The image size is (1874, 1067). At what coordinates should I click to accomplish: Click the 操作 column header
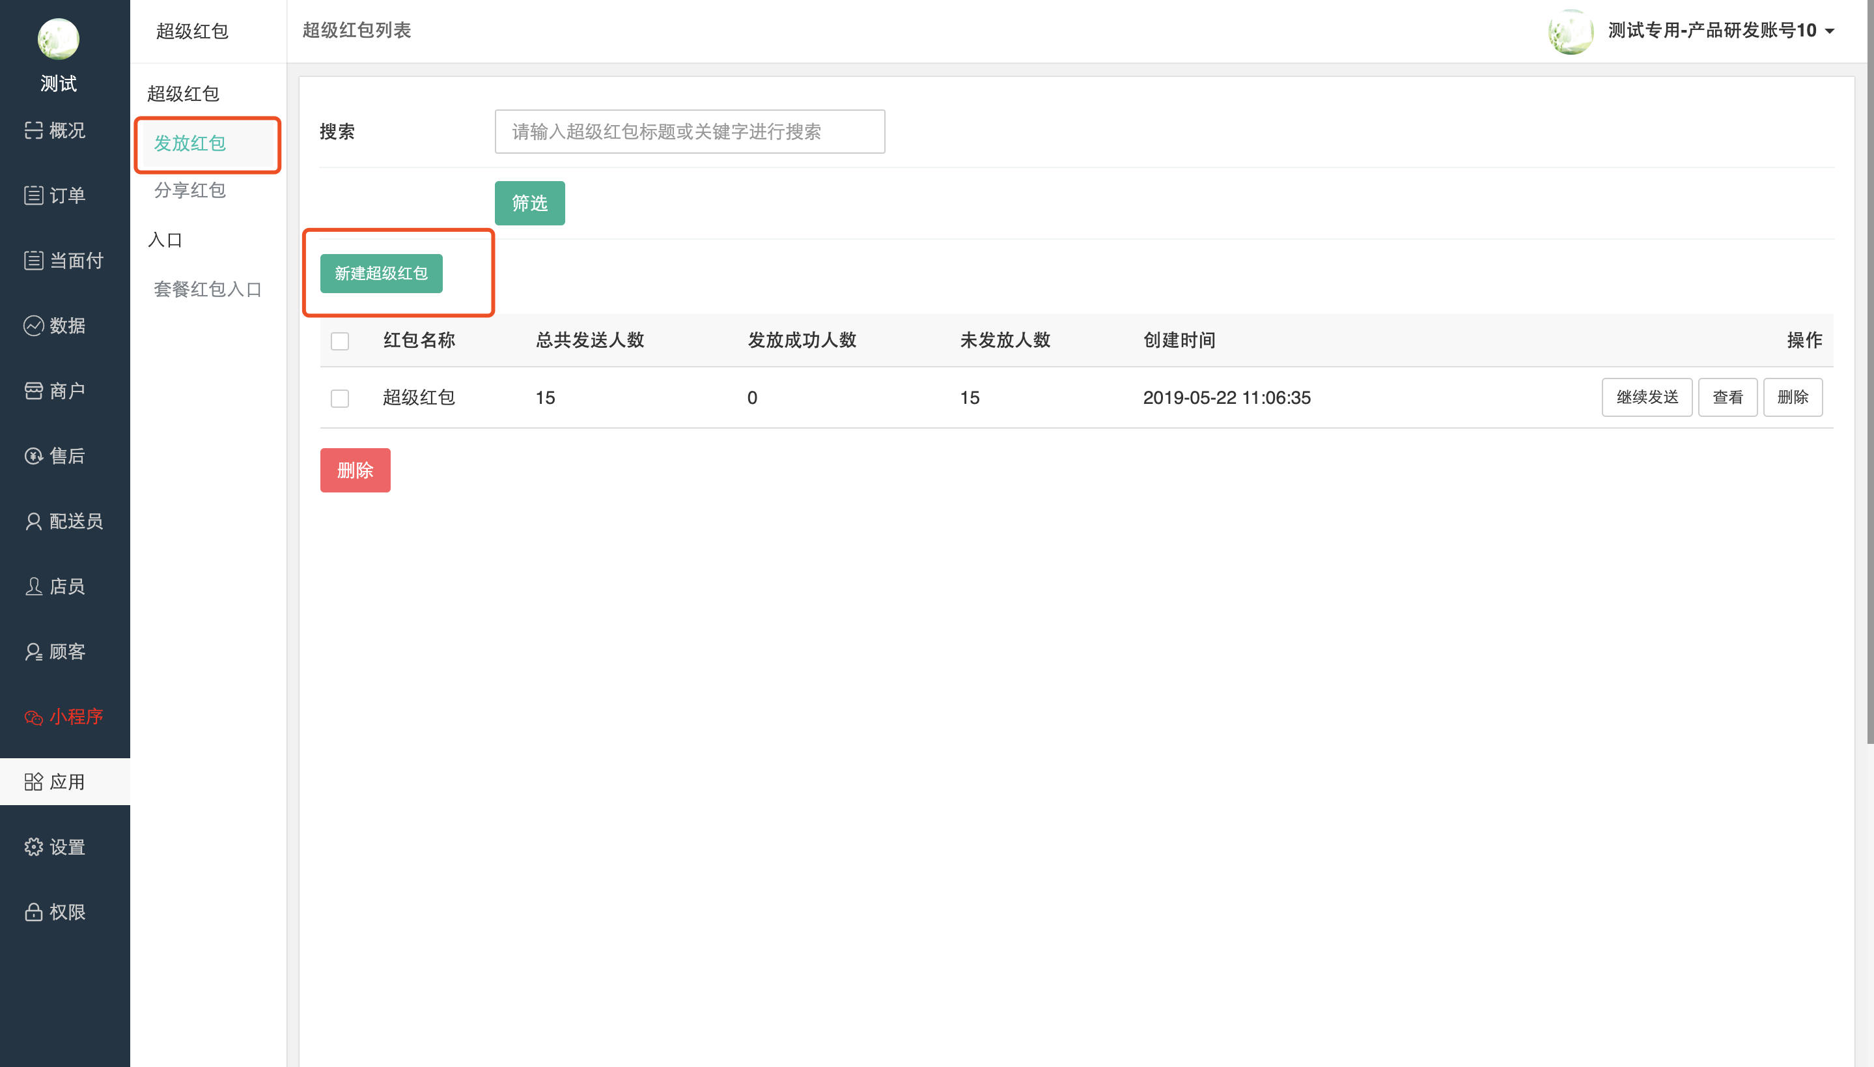coord(1804,340)
